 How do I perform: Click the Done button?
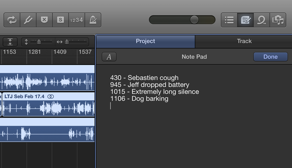(270, 57)
